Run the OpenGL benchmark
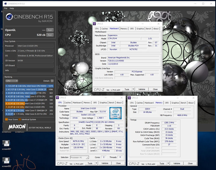The image size is (216, 170). coord(50,30)
